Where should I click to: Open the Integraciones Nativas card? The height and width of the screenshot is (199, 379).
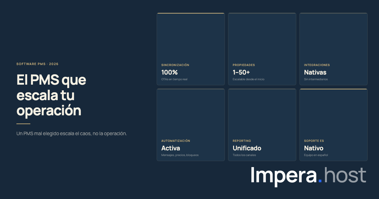coord(334,49)
